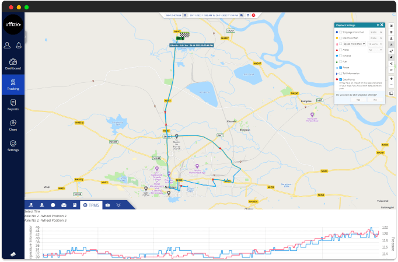Click the green vehicle marker on map

pyautogui.click(x=180, y=39)
